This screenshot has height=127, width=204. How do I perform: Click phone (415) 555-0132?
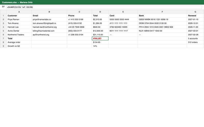coord(79,23)
